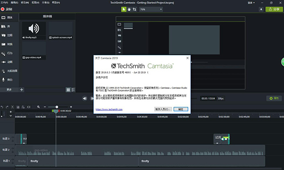Open the Help menu
Image resolution: width=284 pixels, height=170 pixels.
click(x=56, y=2)
